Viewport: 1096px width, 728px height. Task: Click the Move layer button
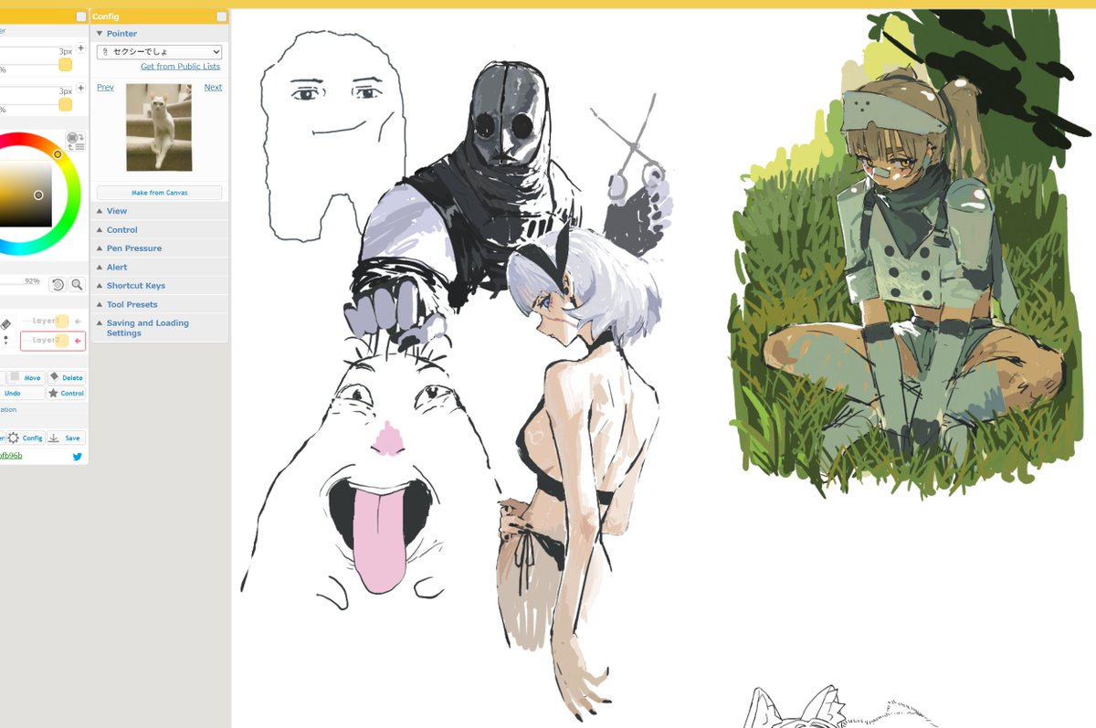click(x=26, y=377)
